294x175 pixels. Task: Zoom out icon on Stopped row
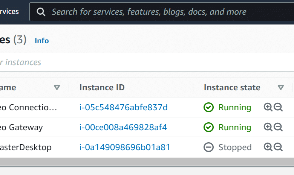point(278,147)
